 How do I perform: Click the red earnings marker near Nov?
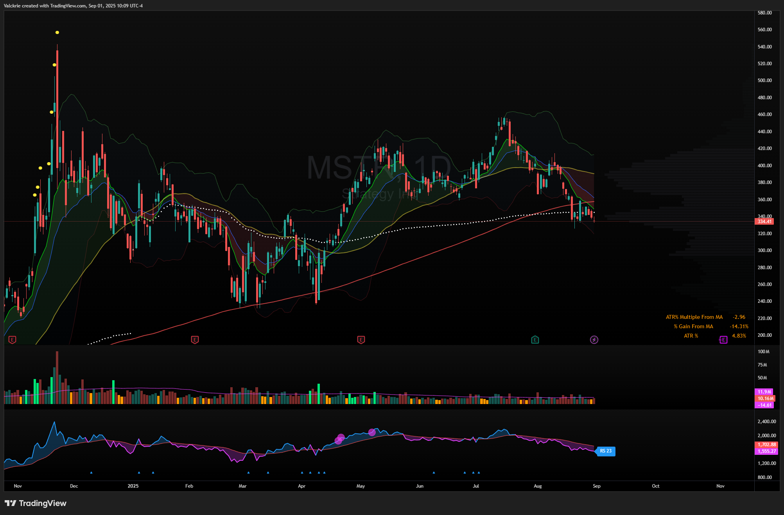pyautogui.click(x=12, y=340)
